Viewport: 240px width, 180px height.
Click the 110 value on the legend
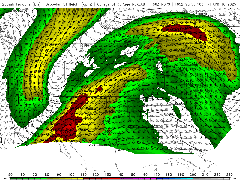point(84,175)
